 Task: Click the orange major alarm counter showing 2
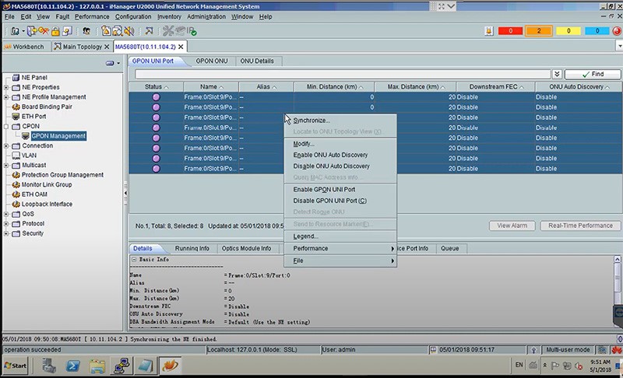(539, 31)
